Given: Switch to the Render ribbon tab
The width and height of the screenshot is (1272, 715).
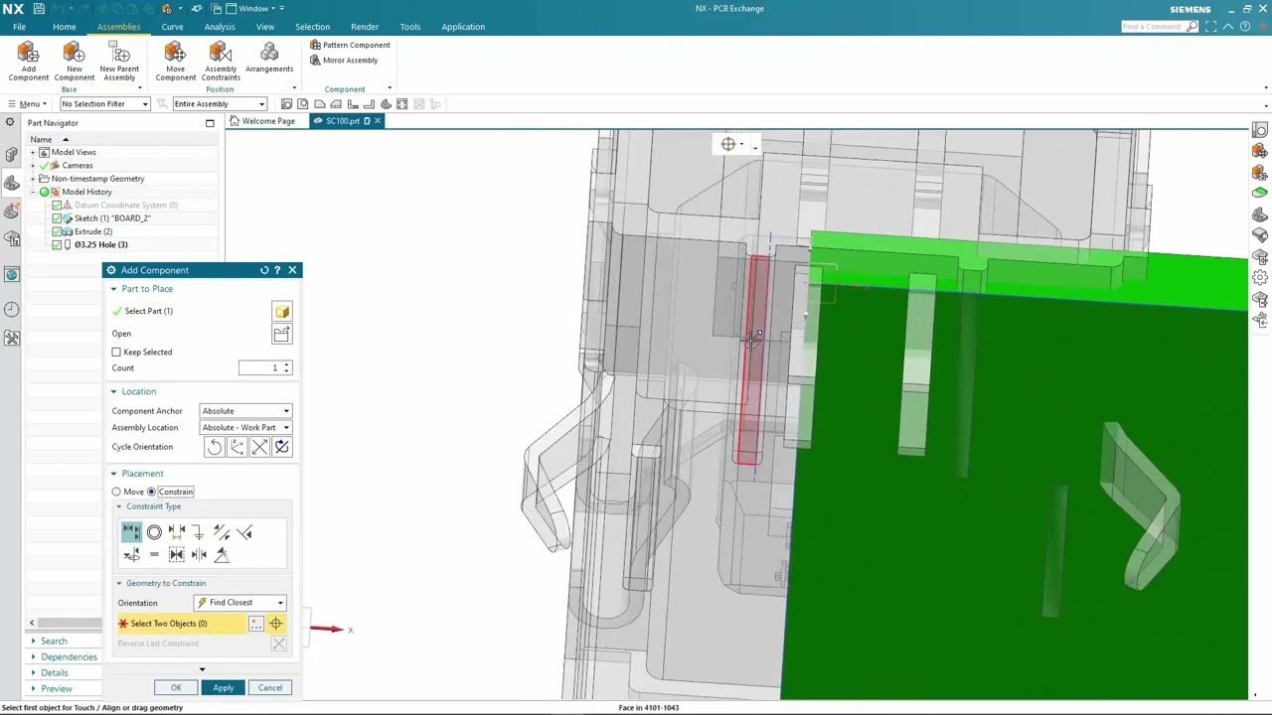Looking at the screenshot, I should [x=365, y=27].
